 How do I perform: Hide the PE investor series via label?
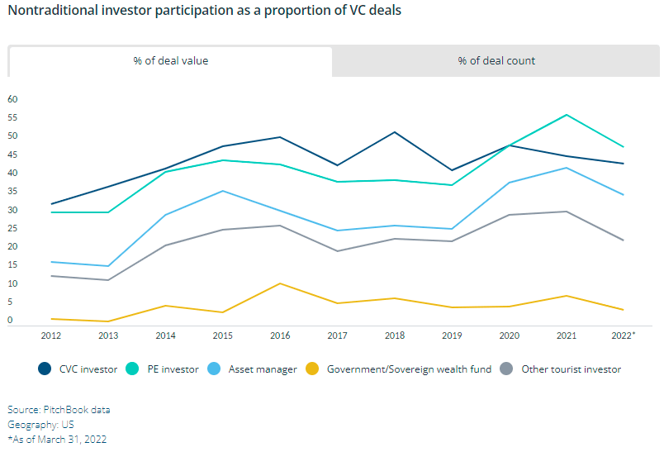click(173, 369)
